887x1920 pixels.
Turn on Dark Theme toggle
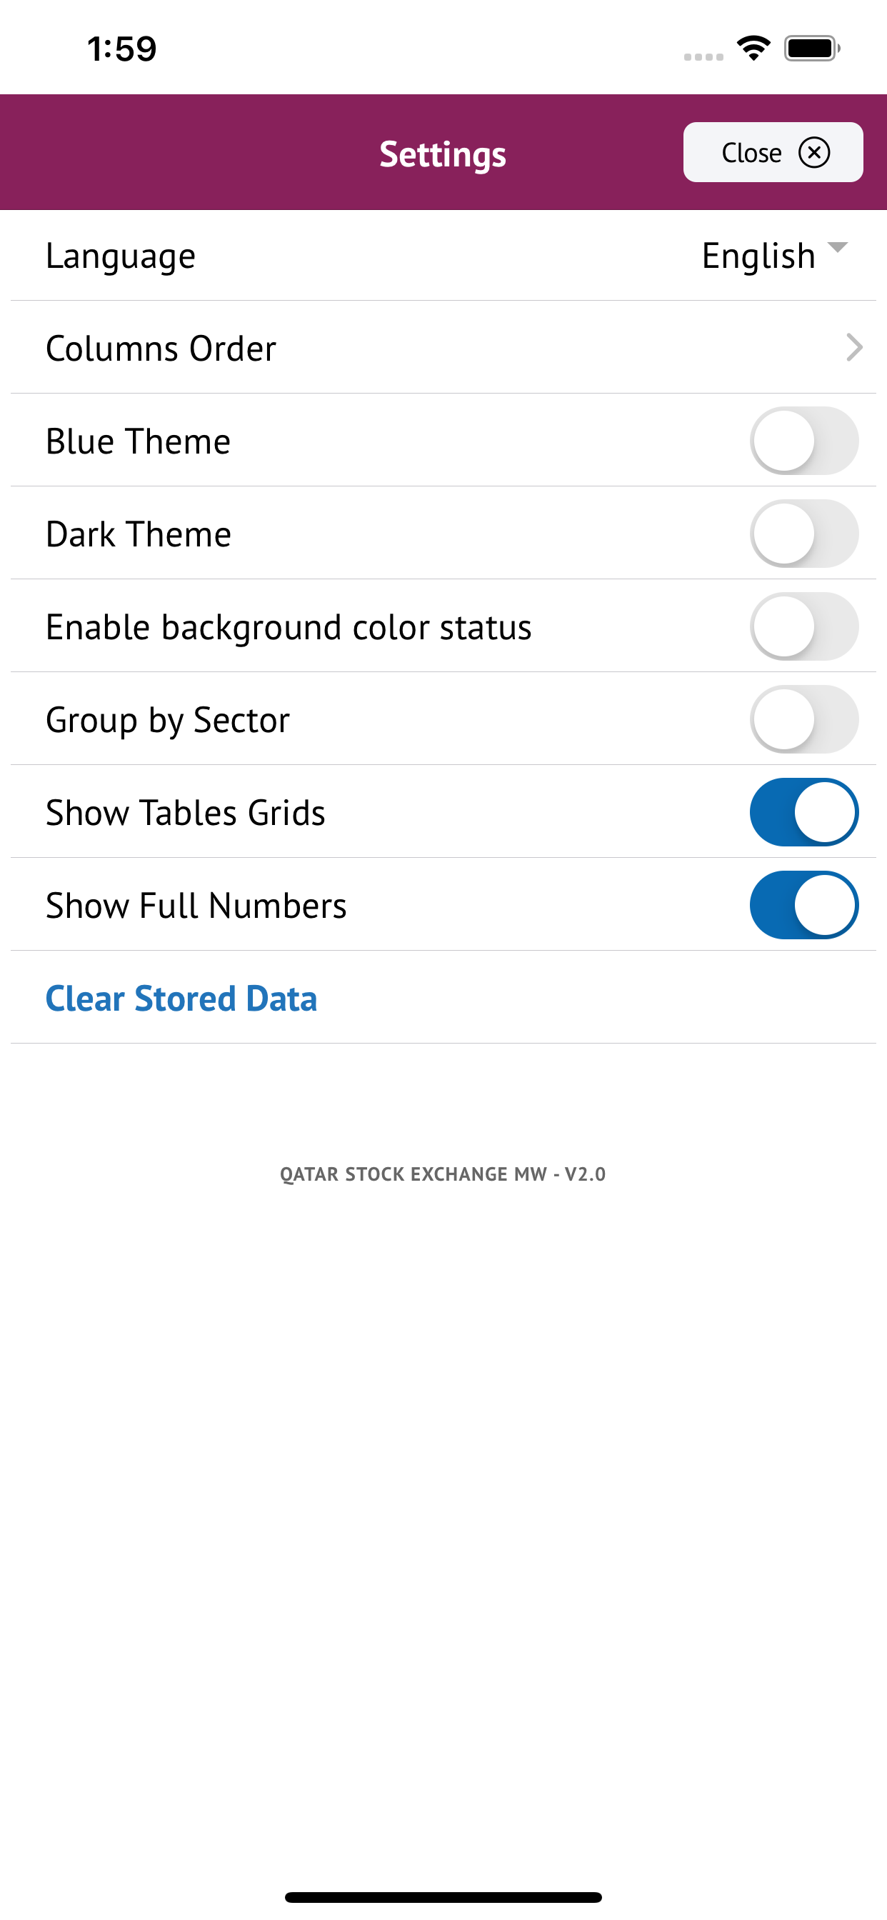804,534
